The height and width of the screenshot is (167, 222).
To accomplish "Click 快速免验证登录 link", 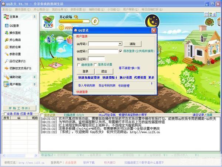I will click(89, 78).
